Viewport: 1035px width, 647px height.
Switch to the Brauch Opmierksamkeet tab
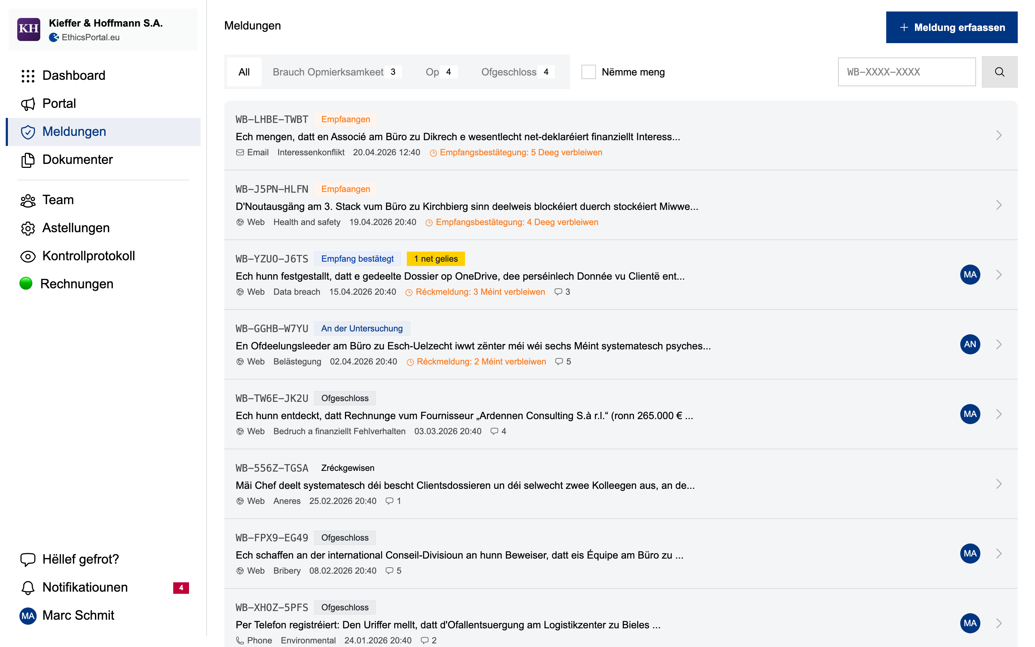click(x=328, y=72)
